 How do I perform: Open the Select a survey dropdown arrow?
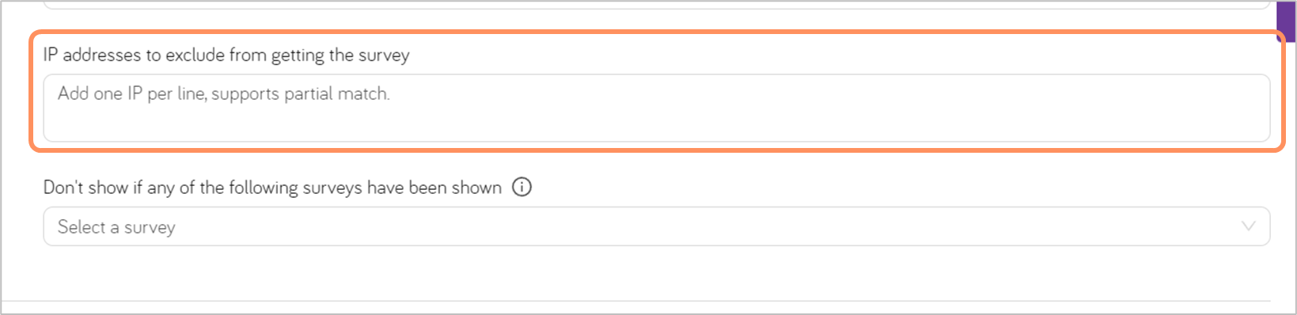click(x=1248, y=226)
